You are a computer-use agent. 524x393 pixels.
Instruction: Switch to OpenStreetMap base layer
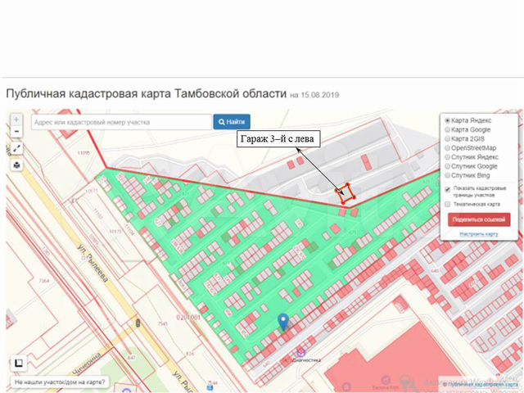click(x=447, y=148)
